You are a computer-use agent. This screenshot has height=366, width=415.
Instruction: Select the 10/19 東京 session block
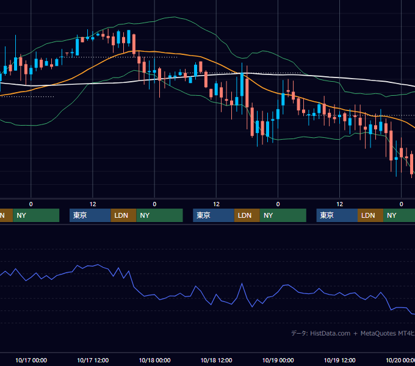(337, 215)
